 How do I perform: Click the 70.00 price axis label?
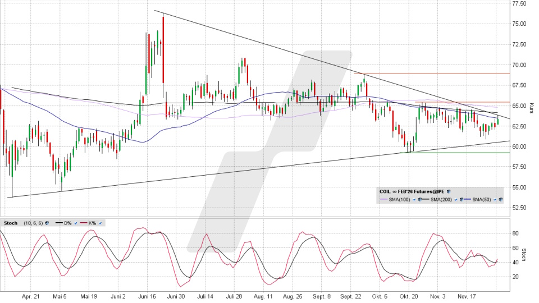[519, 65]
